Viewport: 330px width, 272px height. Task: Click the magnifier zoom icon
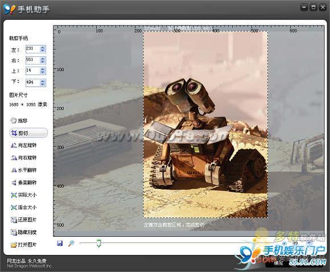pyautogui.click(x=71, y=244)
